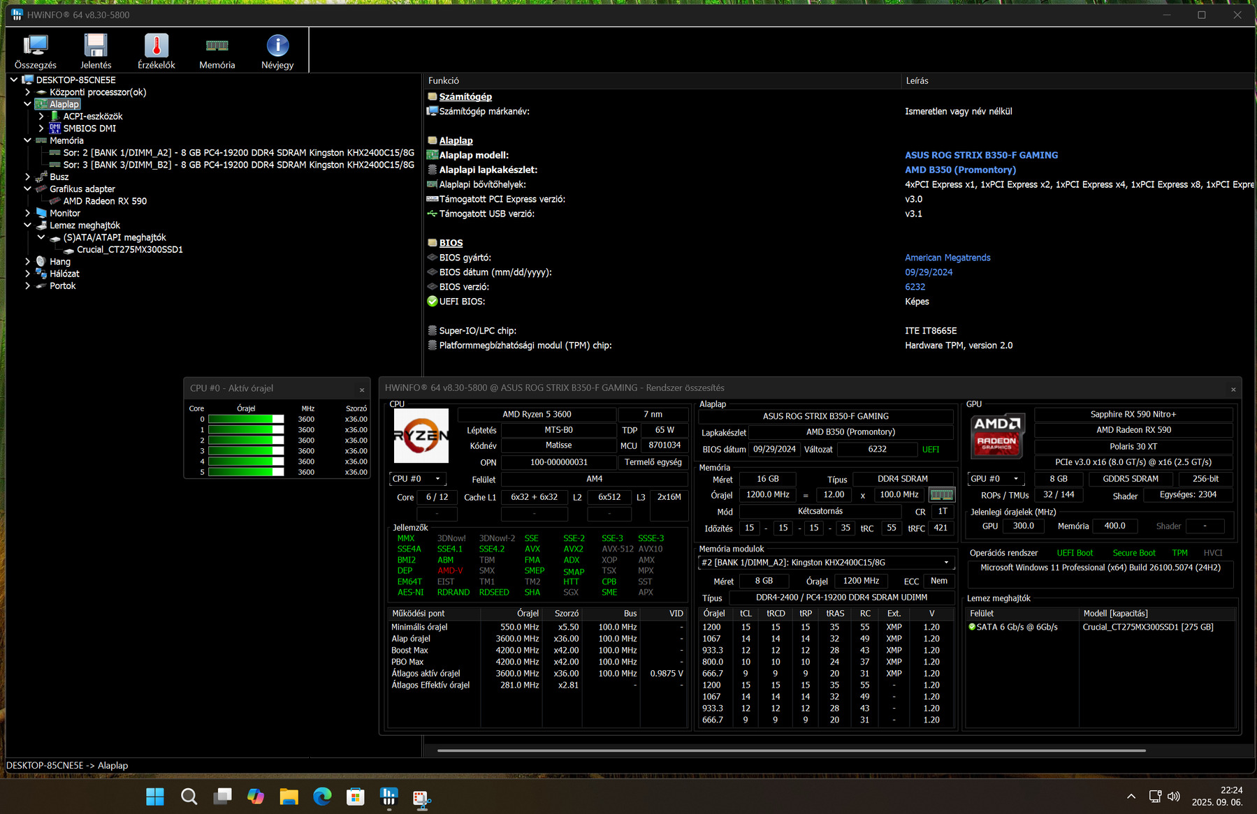Image resolution: width=1257 pixels, height=814 pixels.
Task: Open Windows Start menu
Action: click(155, 796)
